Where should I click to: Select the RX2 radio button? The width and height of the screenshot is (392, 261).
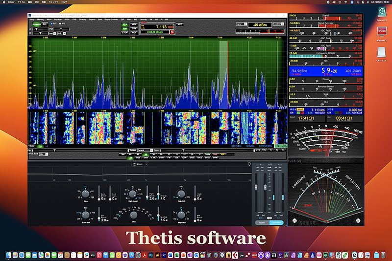point(60,23)
